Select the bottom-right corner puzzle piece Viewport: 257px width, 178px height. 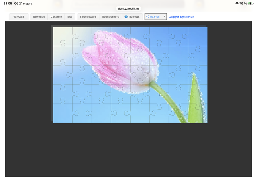tap(198, 113)
